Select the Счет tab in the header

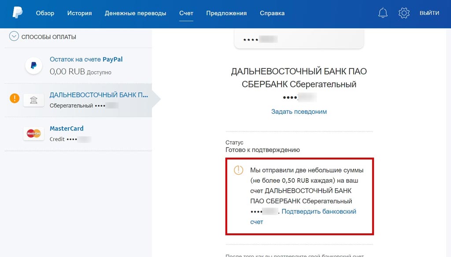coord(186,13)
